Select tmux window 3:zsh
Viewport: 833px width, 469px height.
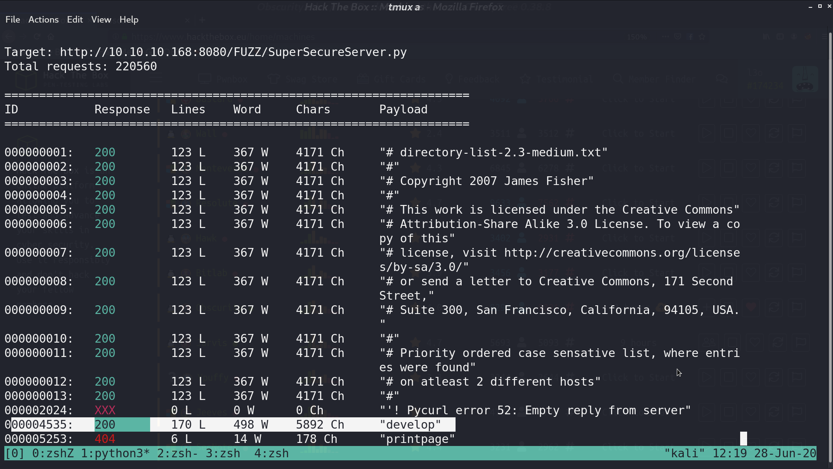tap(223, 453)
